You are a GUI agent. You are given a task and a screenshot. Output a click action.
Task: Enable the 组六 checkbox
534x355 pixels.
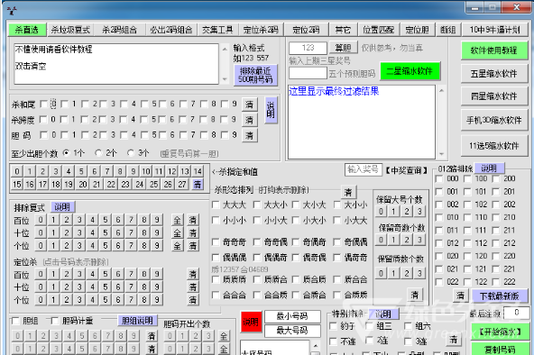[408, 326]
